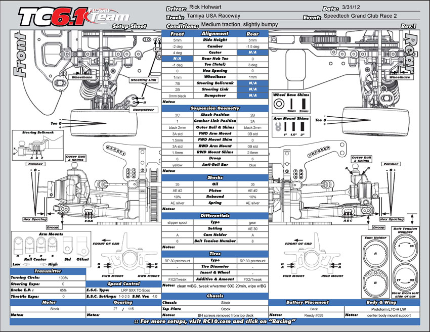
Task: Select the rear Camber value -1.5 deg
Action: (x=252, y=46)
